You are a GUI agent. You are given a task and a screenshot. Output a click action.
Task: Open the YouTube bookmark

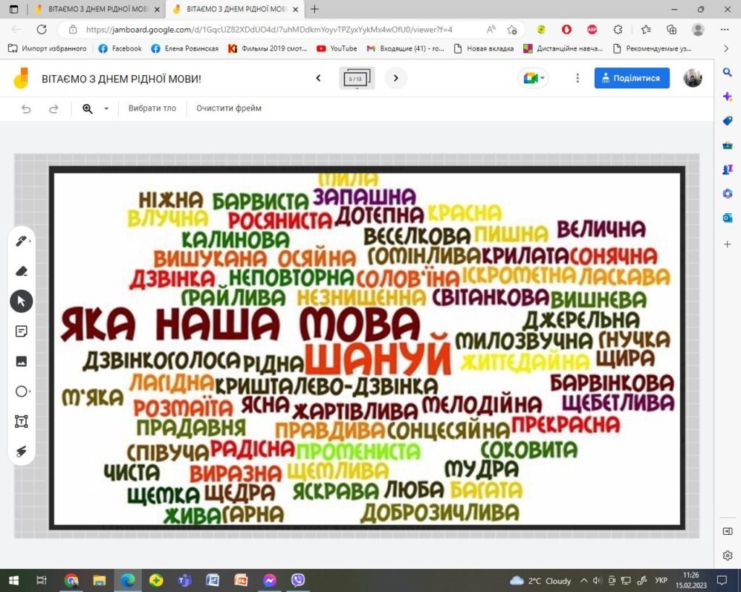(336, 48)
